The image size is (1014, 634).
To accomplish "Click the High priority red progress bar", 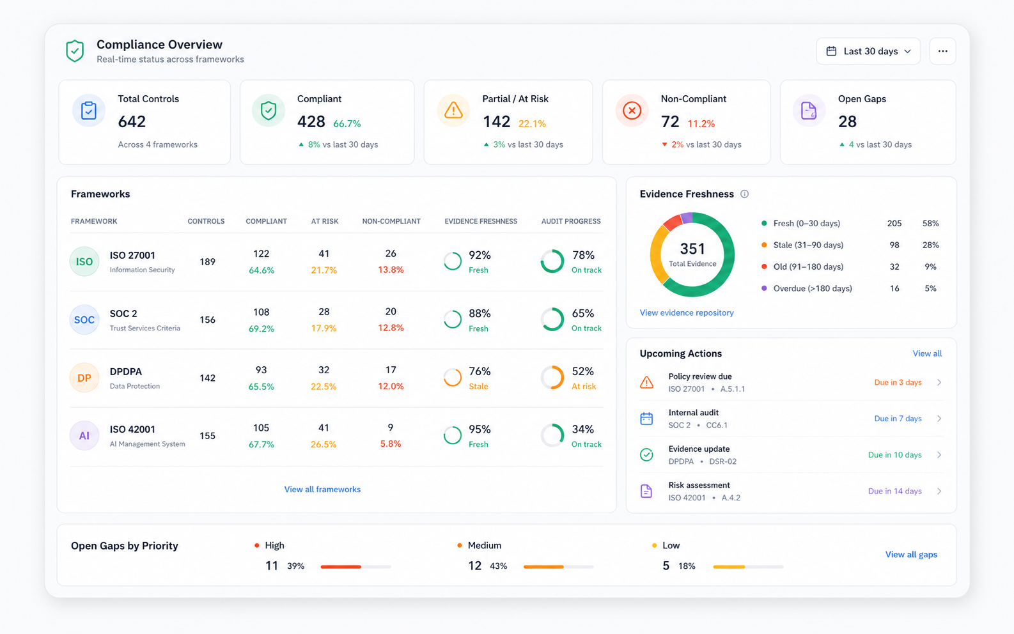I will pyautogui.click(x=355, y=566).
